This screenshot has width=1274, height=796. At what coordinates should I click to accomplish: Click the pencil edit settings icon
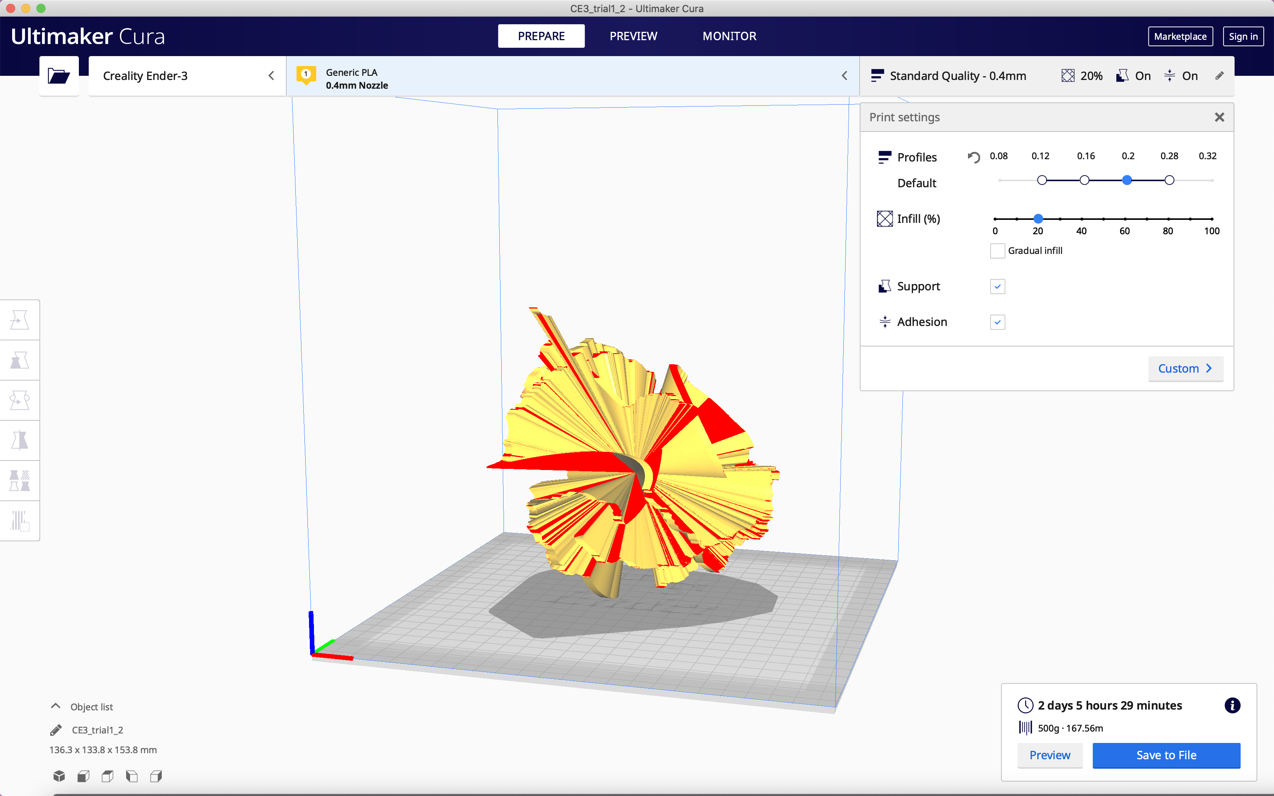pos(1219,76)
